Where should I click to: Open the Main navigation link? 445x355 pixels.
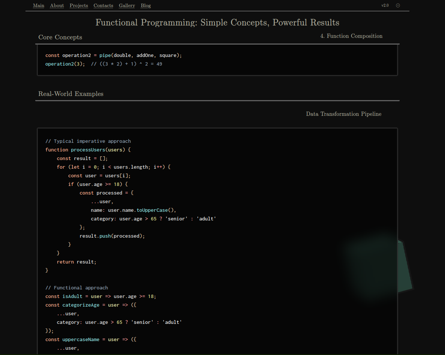click(39, 6)
